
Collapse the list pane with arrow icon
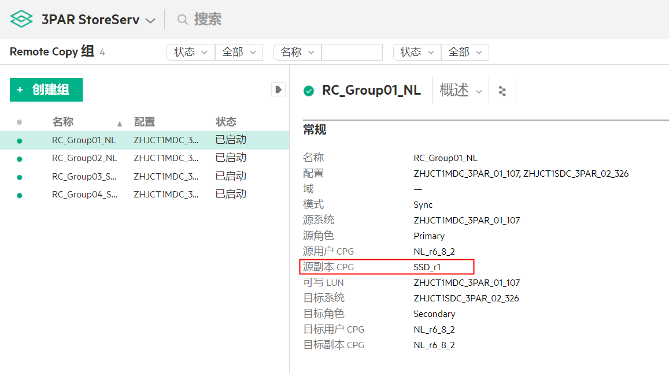pos(278,89)
